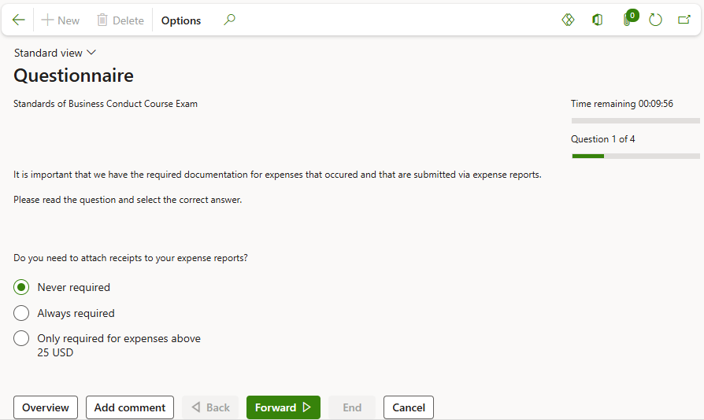Viewport: 704px width, 420px height.
Task: Select the Always required radio option
Action: coord(22,313)
